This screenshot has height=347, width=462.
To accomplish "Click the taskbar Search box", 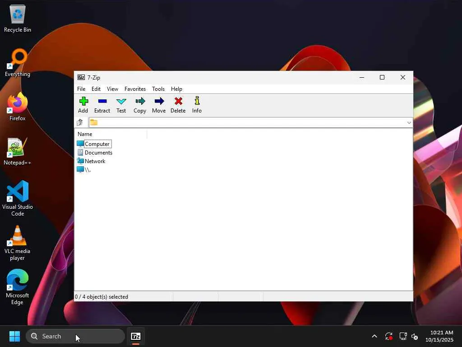I will coord(75,336).
